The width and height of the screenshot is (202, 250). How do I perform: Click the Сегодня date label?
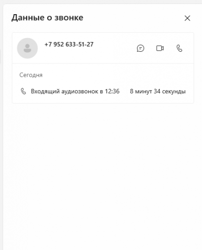coord(31,75)
